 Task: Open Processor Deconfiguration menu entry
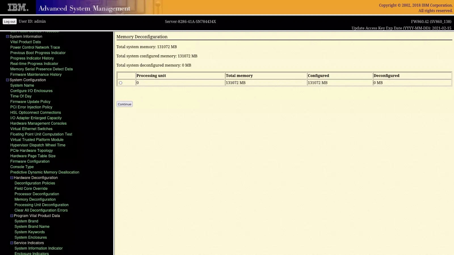37,194
